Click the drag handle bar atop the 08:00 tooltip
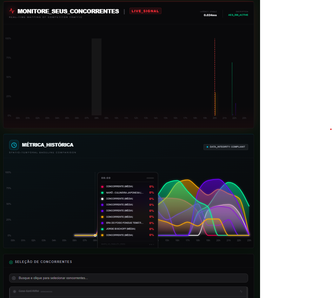This screenshot has height=298, width=332. 150,178
